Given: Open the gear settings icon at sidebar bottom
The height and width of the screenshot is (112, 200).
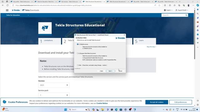Looking at the screenshot, I should (x=198, y=105).
